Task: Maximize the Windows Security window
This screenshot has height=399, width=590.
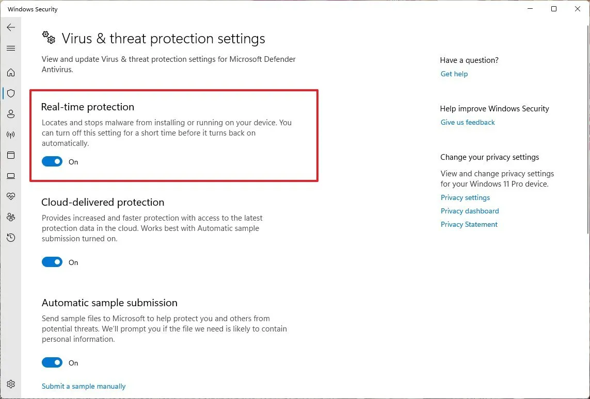Action: point(554,9)
